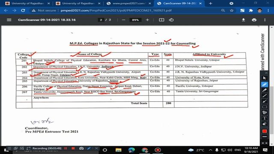The height and width of the screenshot is (154, 274).
Task: Open Chrome three-dot menu
Action: pos(268,10)
